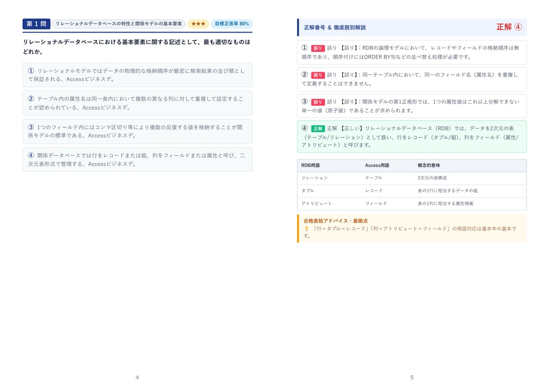
Task: Click the 目標正答率 80% badge
Action: (232, 24)
